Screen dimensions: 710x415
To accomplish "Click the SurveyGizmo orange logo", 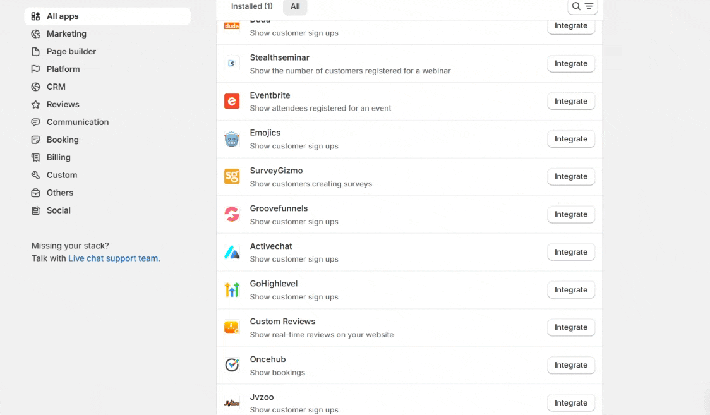I will click(232, 176).
